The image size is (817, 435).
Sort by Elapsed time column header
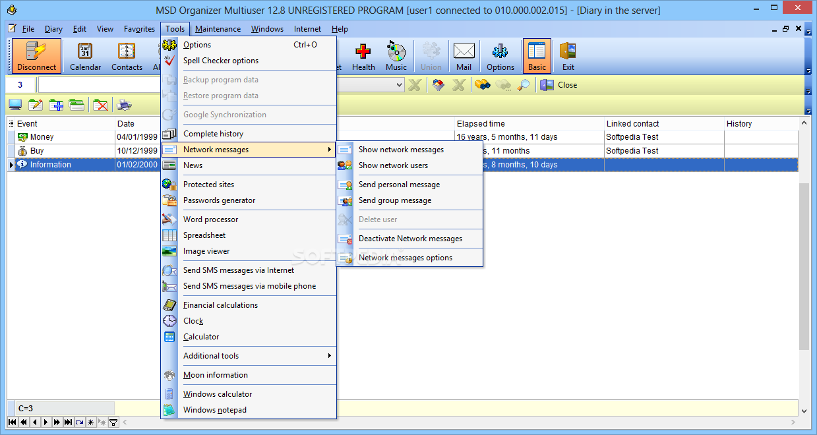click(529, 124)
